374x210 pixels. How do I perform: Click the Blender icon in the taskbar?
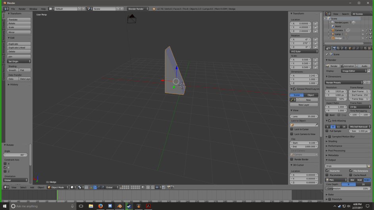(x=120, y=206)
